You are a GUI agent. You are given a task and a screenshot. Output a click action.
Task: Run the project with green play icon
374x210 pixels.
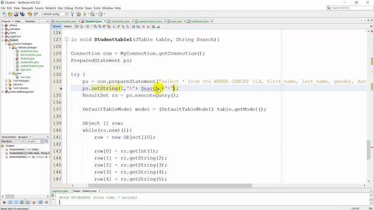click(85, 14)
